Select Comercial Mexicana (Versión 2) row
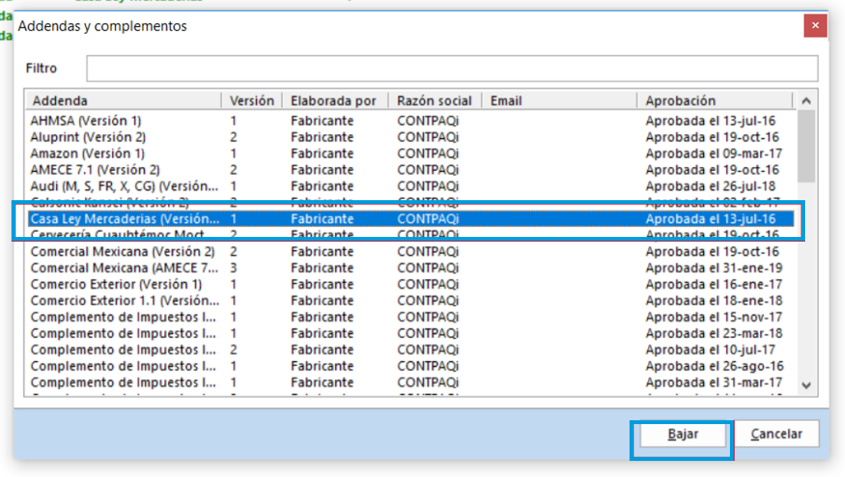The width and height of the screenshot is (845, 477). tap(123, 252)
